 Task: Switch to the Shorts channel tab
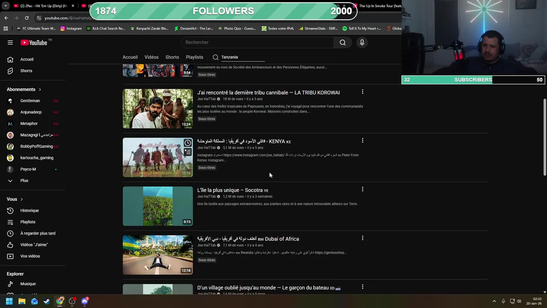pos(172,57)
